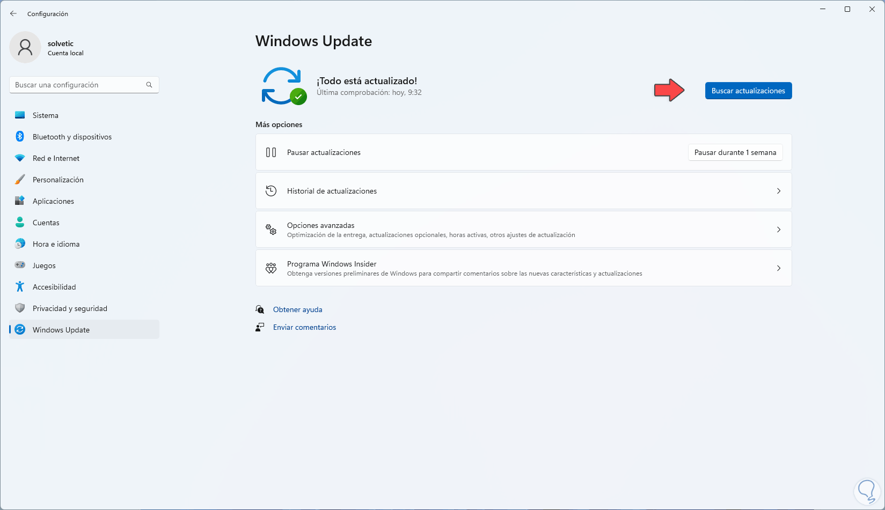Click the Aplicaciones icon
The image size is (885, 510).
[x=20, y=201]
